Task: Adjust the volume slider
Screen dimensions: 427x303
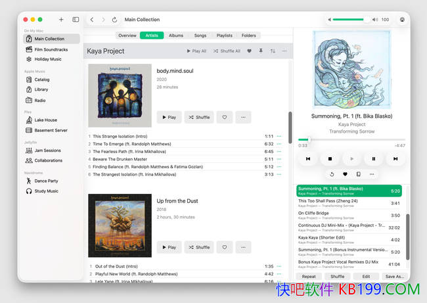Action: pos(349,20)
